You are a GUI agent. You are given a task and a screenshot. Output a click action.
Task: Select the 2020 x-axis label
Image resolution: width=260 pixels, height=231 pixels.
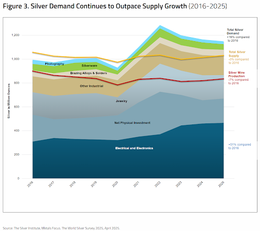115,184
